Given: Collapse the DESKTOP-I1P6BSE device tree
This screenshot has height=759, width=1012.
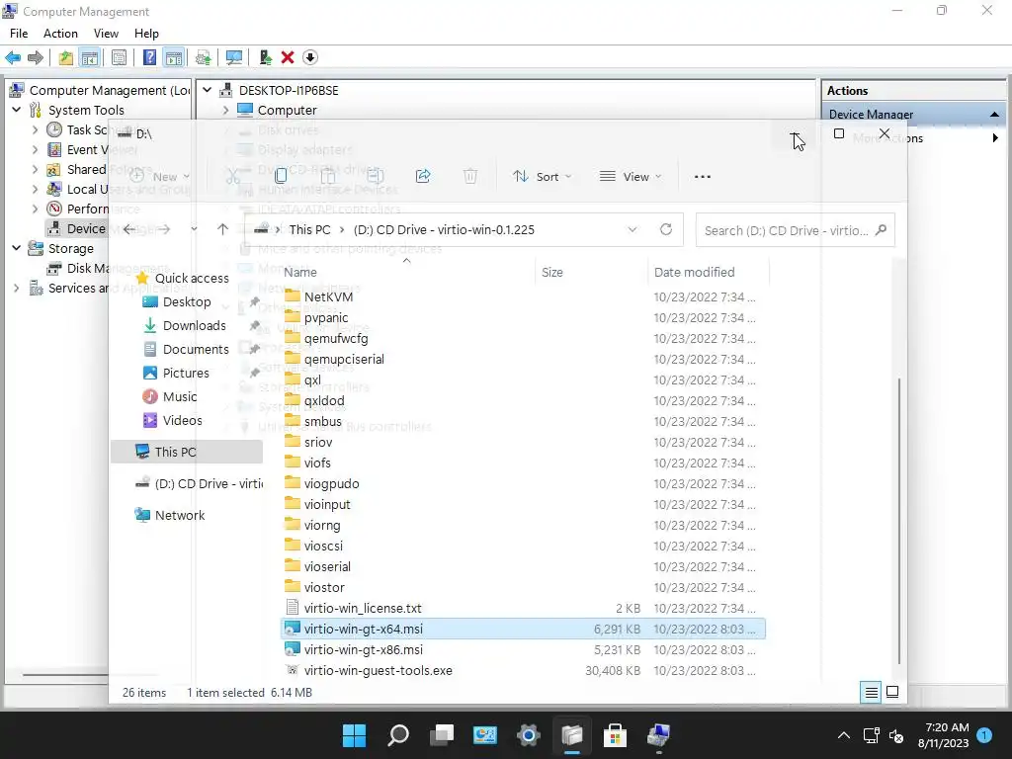Looking at the screenshot, I should point(208,90).
